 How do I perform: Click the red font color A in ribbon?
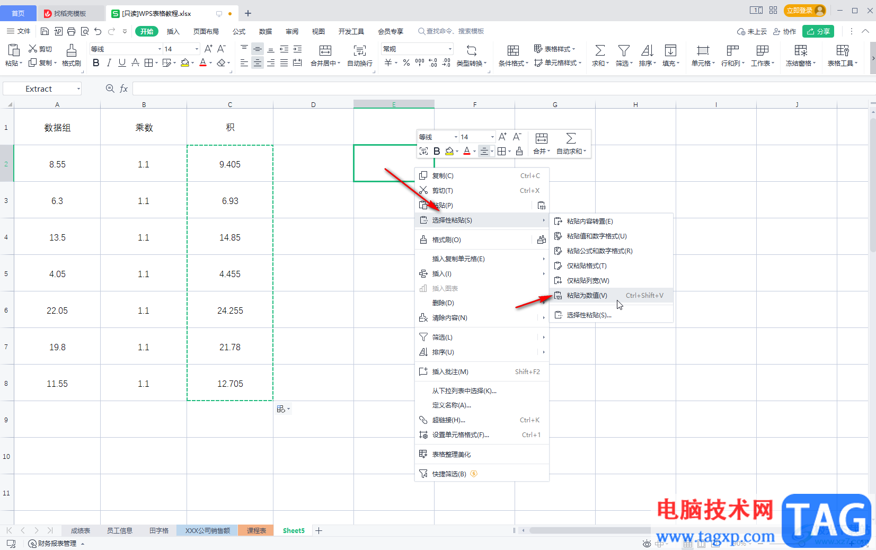pos(202,63)
